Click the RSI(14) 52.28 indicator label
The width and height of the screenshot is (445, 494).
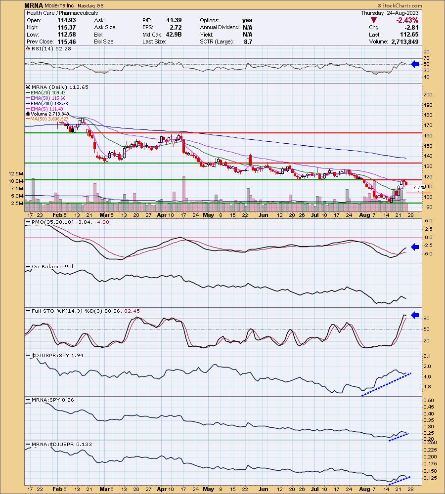click(51, 48)
